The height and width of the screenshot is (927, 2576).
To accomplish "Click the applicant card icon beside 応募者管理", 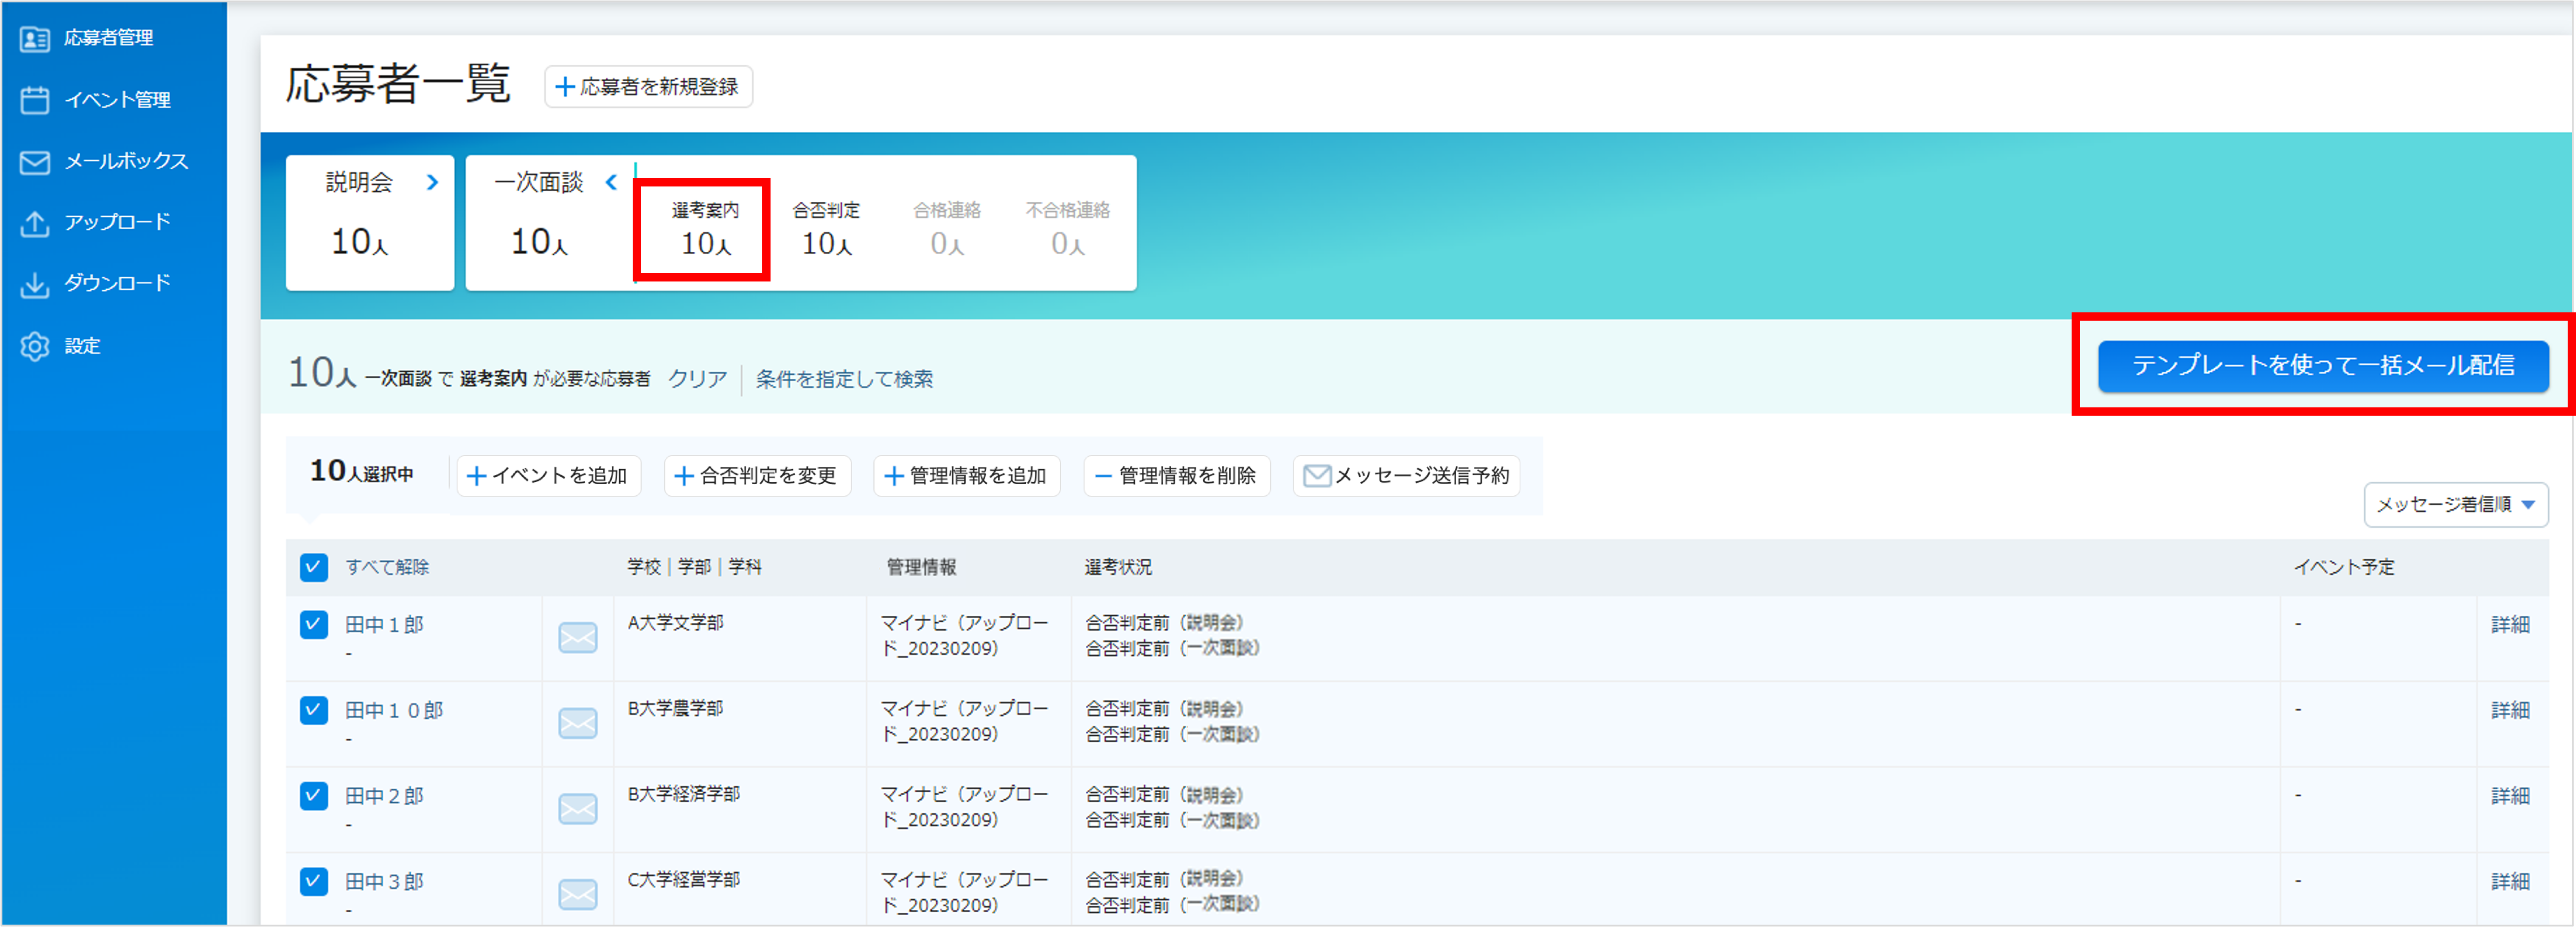I will 35,39.
